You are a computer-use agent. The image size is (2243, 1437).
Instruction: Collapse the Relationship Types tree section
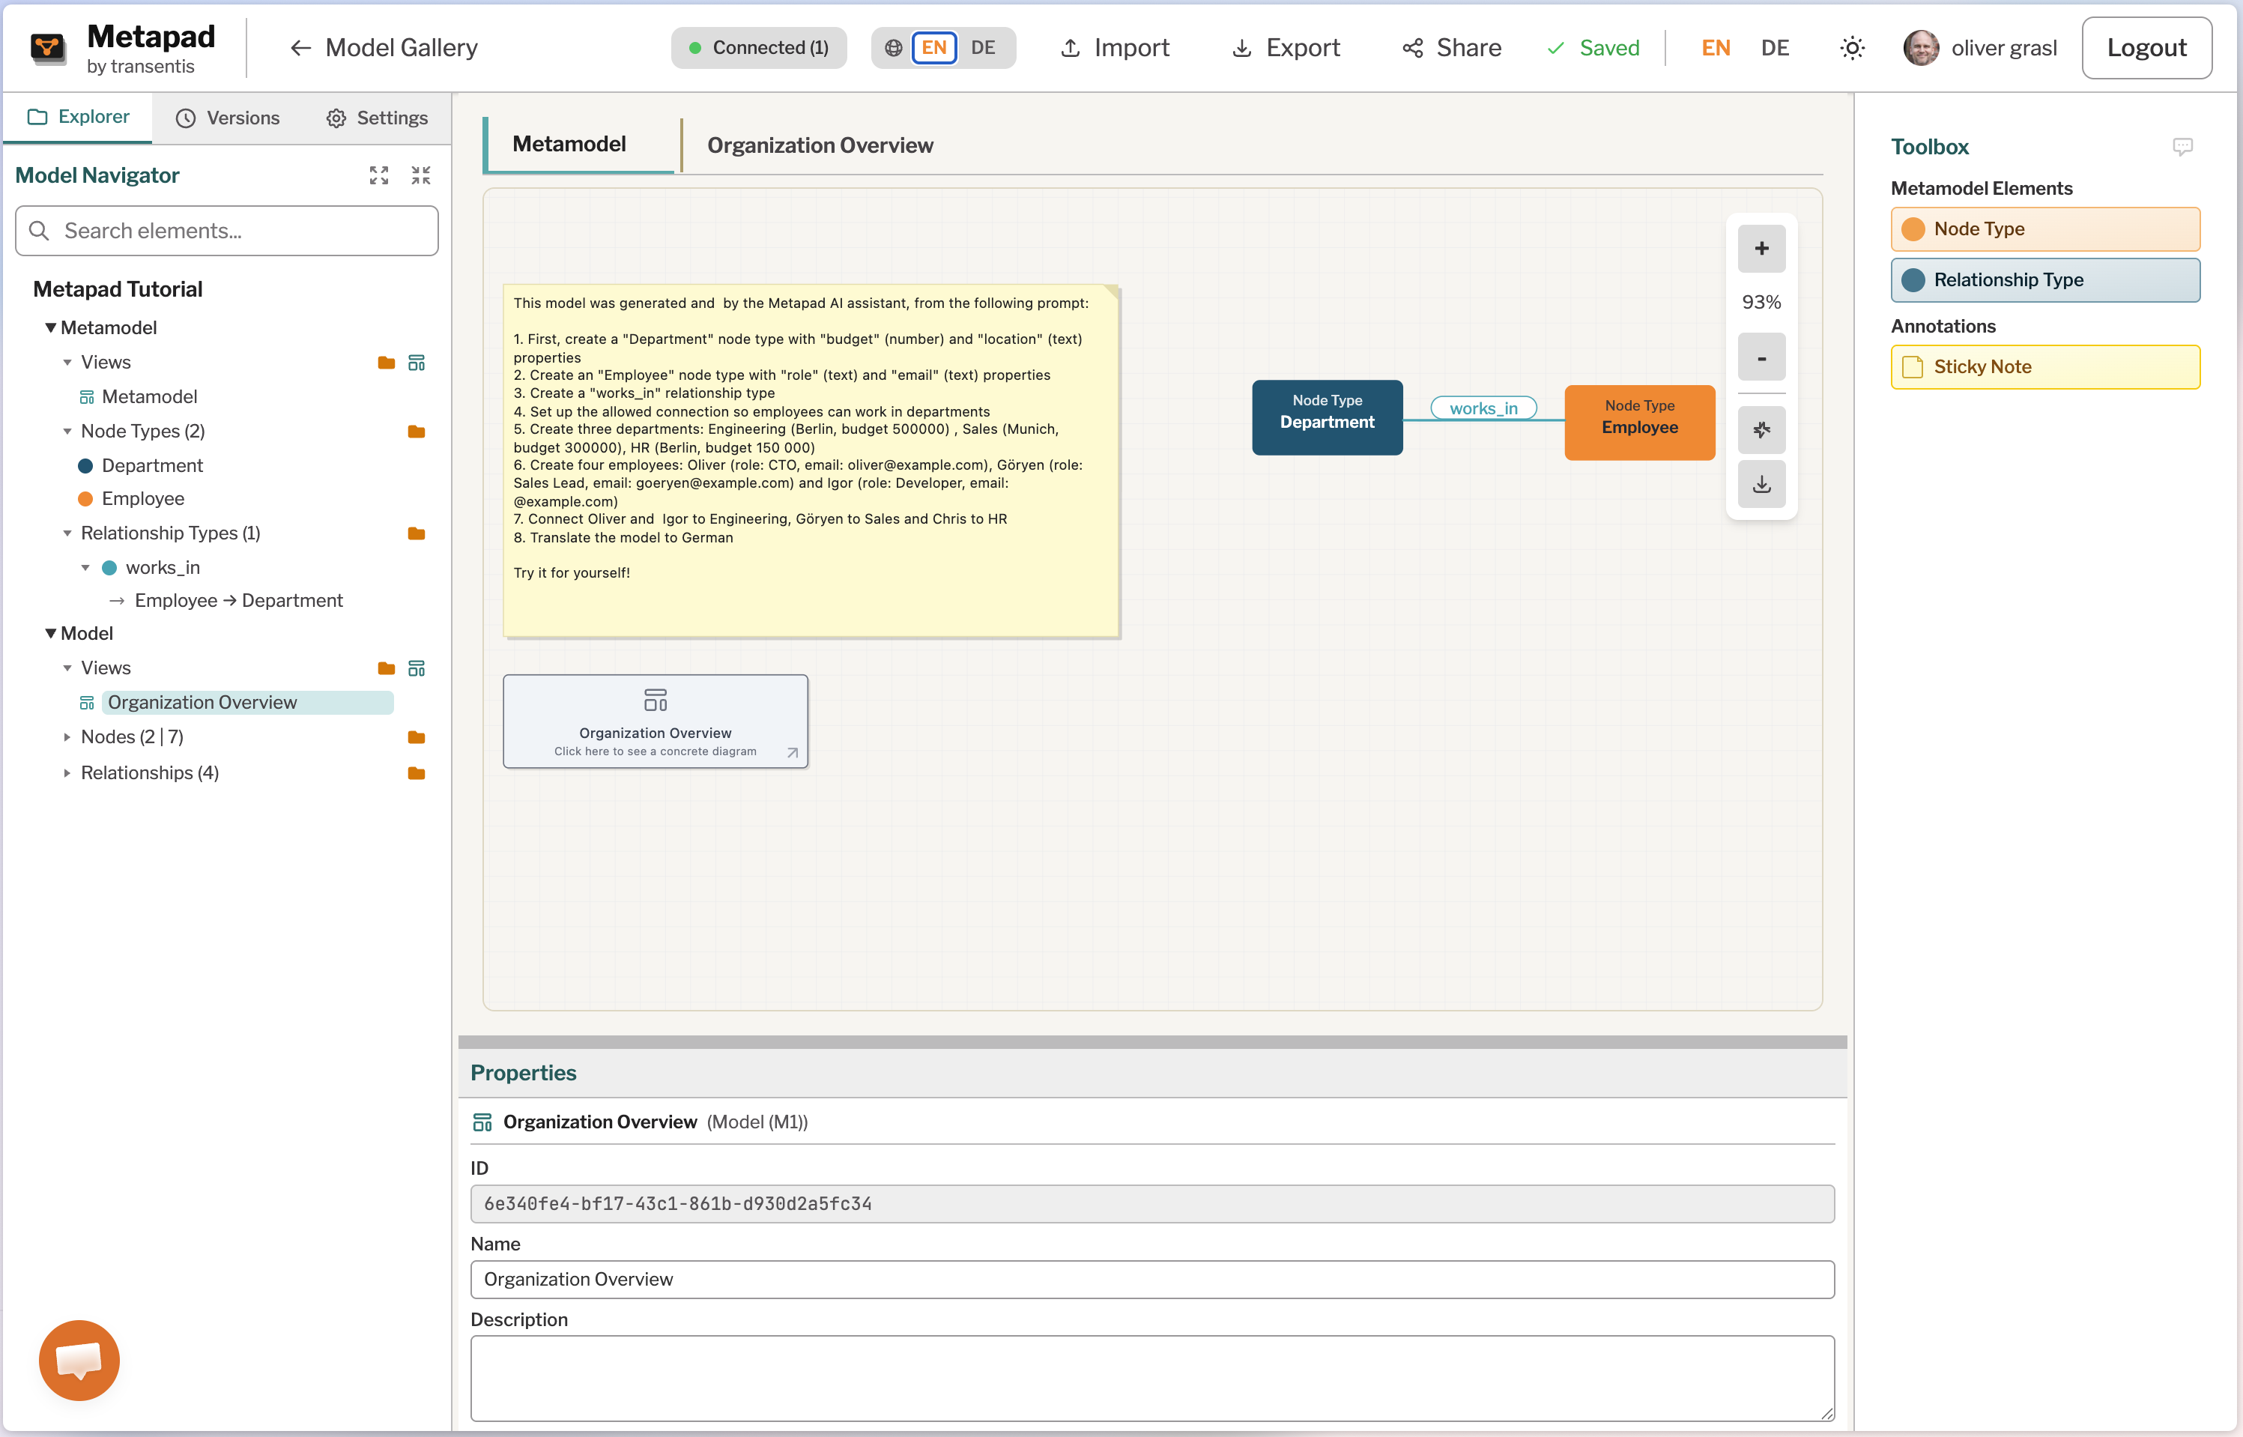pos(67,533)
